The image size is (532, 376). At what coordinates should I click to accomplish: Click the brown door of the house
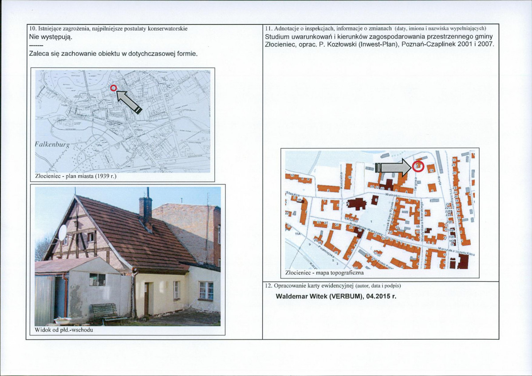pyautogui.click(x=146, y=299)
